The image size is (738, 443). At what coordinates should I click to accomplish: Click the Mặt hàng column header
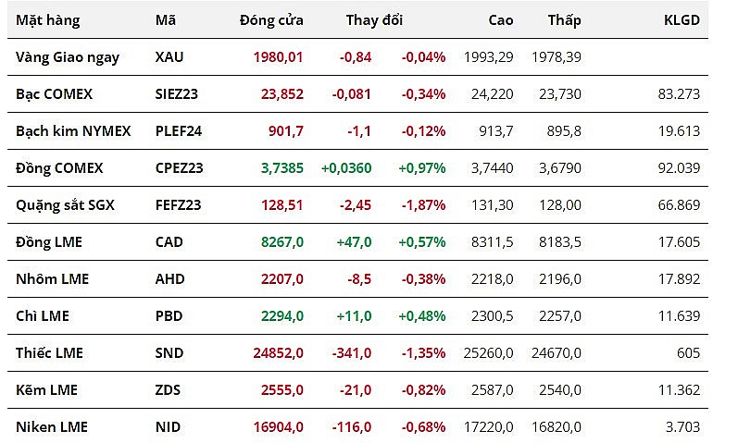[48, 20]
